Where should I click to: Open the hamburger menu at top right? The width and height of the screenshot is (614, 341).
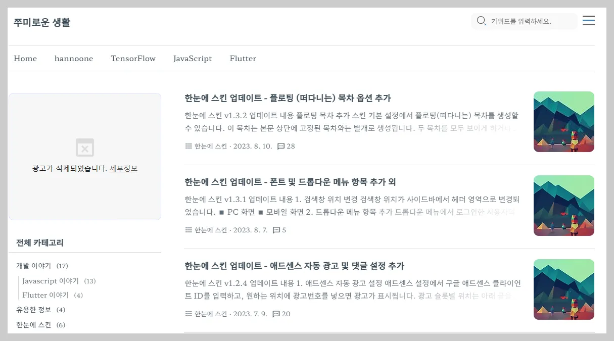pos(588,21)
